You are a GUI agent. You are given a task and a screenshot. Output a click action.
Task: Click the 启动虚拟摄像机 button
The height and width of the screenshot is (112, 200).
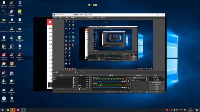(156, 82)
